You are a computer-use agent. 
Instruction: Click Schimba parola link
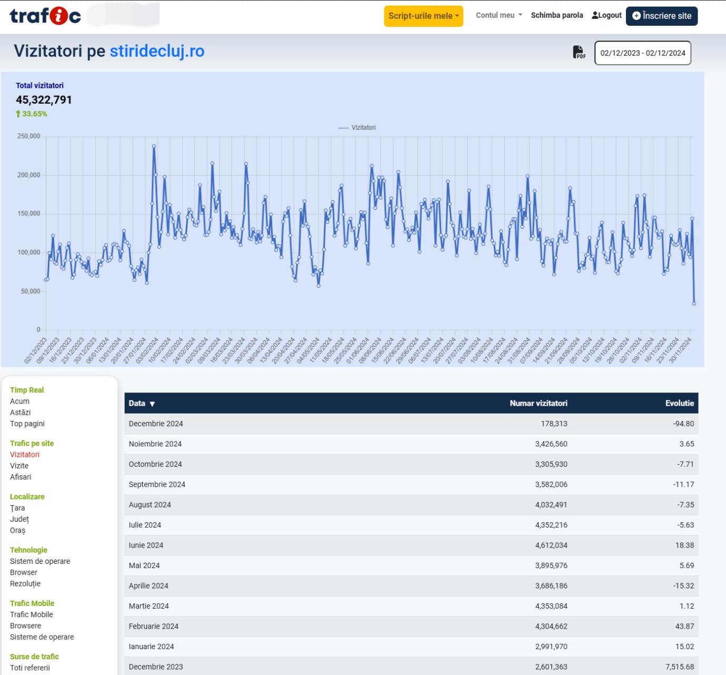click(x=556, y=15)
